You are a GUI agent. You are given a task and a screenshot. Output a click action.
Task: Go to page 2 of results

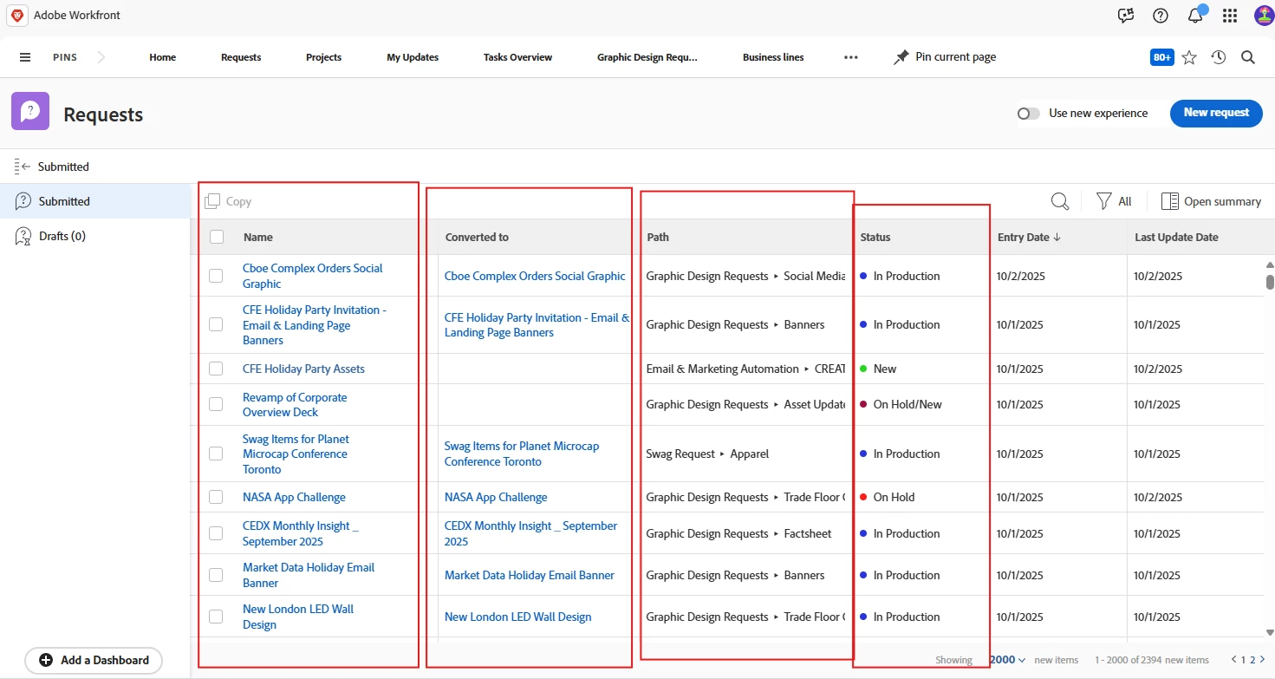tap(1252, 660)
